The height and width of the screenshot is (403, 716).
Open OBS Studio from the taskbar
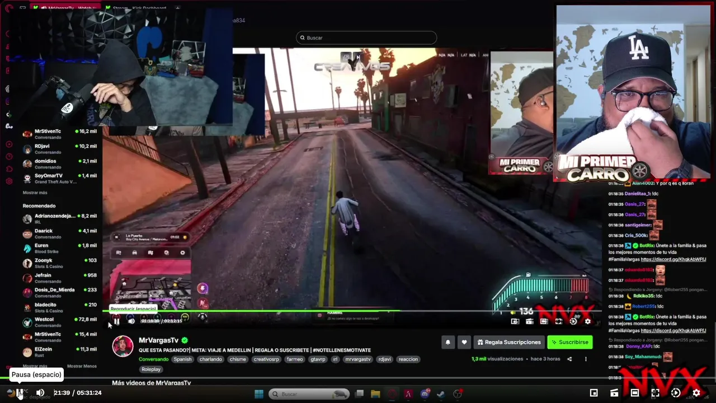click(x=458, y=394)
